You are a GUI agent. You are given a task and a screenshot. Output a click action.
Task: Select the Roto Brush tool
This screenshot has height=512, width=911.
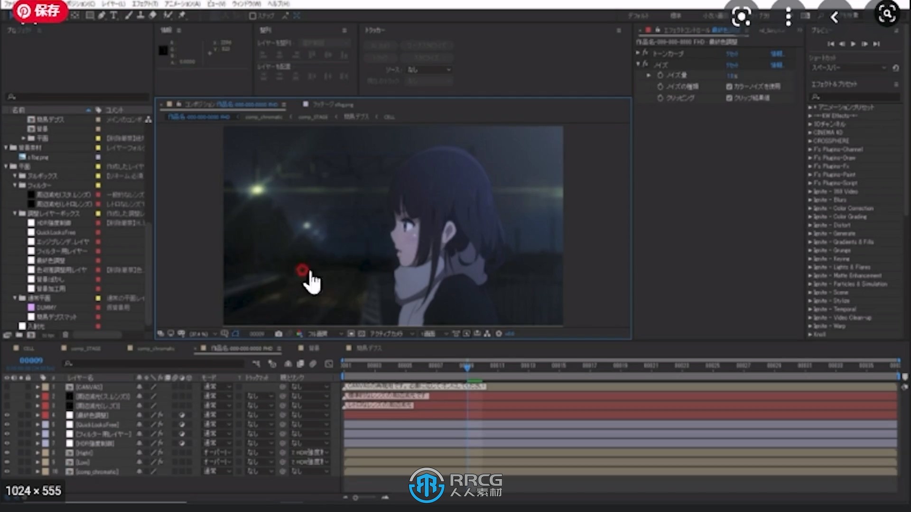[167, 16]
